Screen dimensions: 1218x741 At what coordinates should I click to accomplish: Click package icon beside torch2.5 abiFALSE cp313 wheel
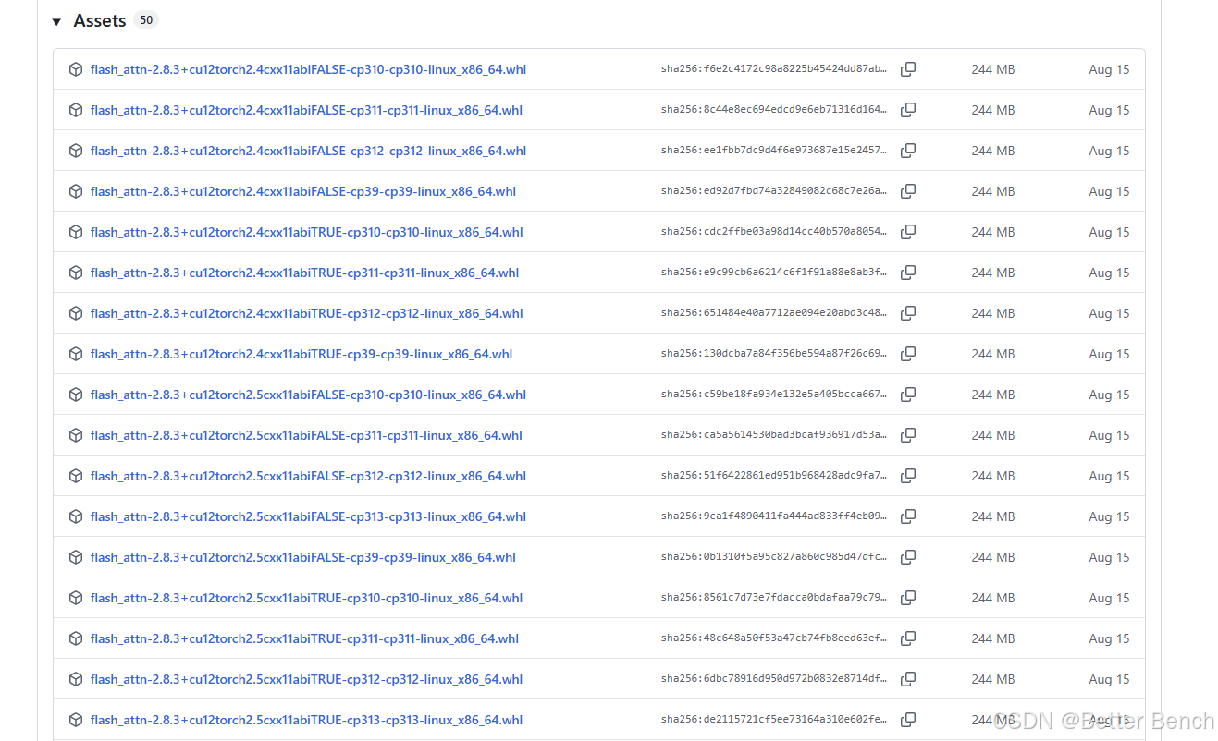(76, 516)
